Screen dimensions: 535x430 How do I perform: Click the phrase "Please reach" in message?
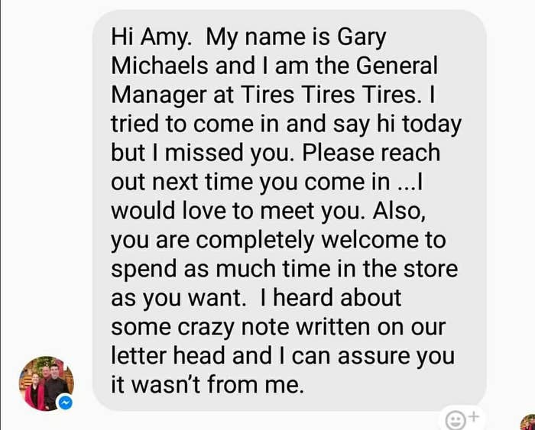[371, 153]
